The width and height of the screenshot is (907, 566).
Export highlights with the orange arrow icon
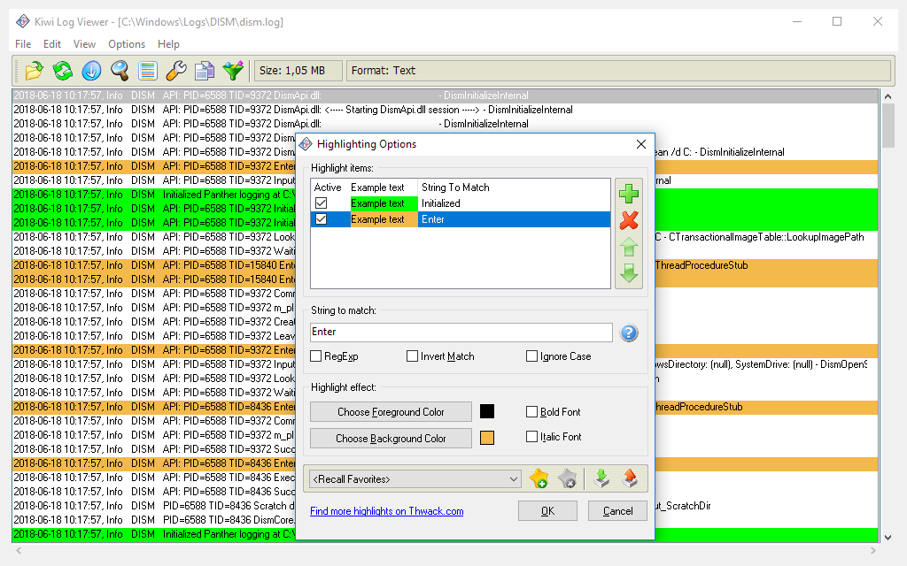629,478
